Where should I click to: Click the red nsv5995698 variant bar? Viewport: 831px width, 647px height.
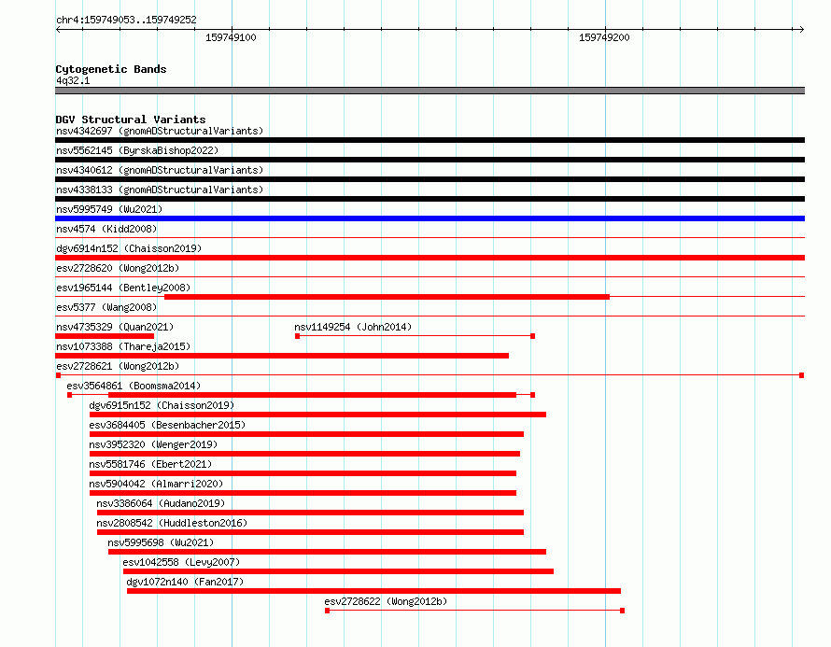click(x=327, y=552)
